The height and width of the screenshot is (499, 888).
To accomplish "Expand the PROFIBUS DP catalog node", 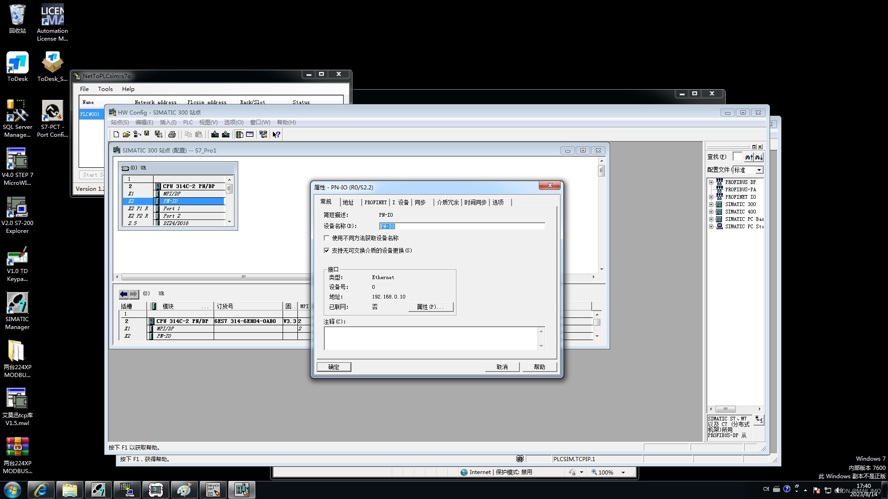I will click(711, 182).
